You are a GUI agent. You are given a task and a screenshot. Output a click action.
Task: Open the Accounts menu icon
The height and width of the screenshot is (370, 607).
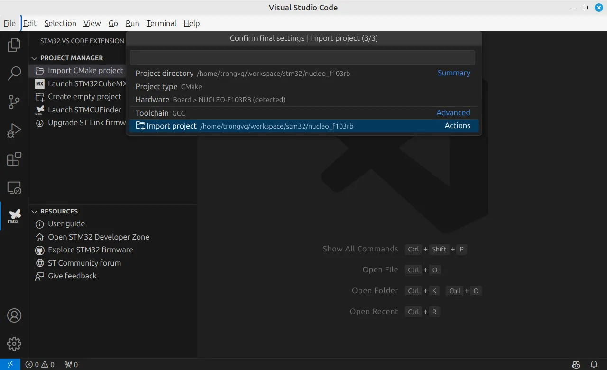click(14, 315)
